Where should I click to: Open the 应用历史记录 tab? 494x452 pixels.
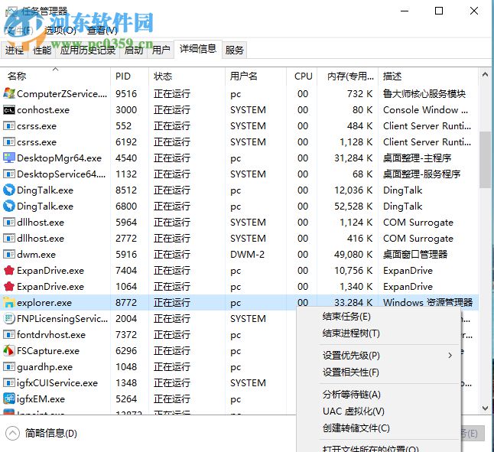88,50
